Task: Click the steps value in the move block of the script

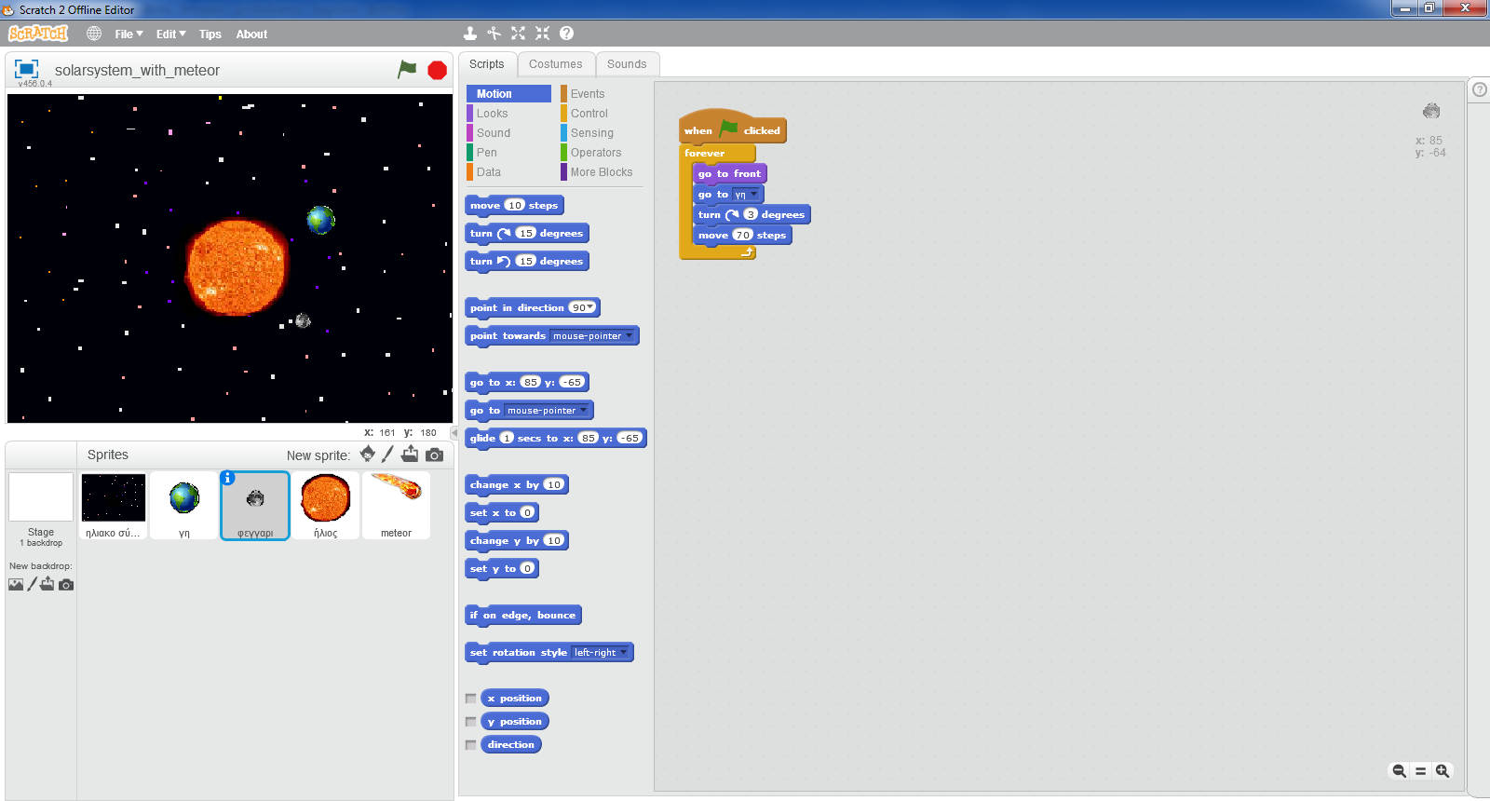Action: click(742, 236)
